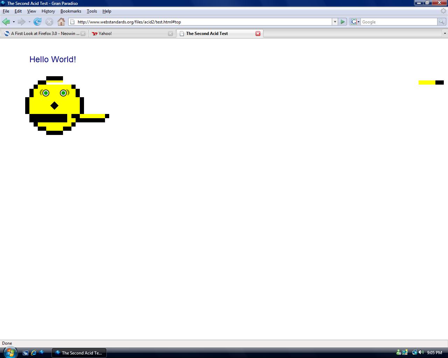Click the Done status bar text
This screenshot has width=448, height=358.
coord(7,343)
